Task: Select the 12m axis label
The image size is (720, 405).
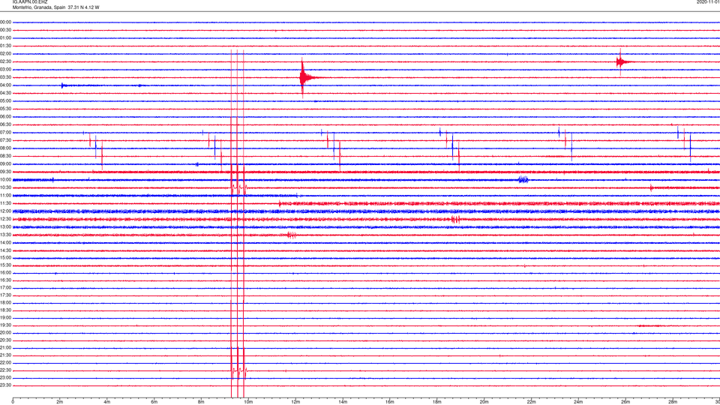Action: (x=295, y=402)
